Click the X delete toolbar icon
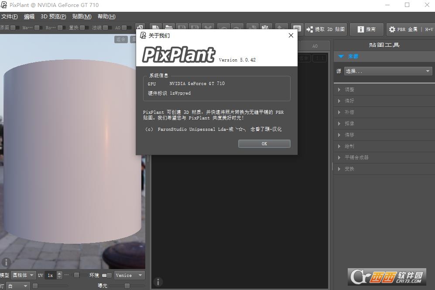Screen dimensions: 435x290 [x=208, y=27]
